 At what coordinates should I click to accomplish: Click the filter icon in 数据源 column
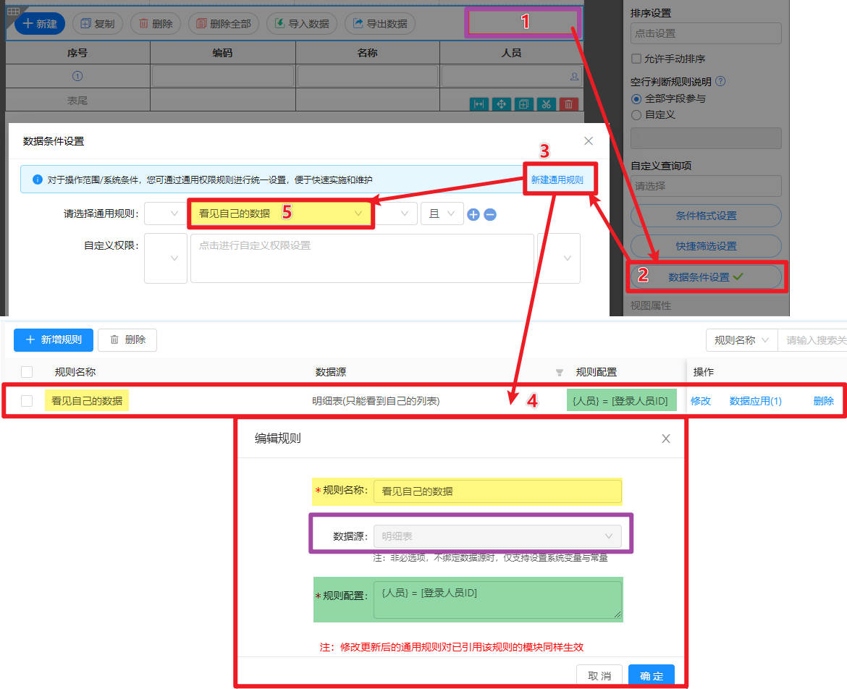click(559, 372)
